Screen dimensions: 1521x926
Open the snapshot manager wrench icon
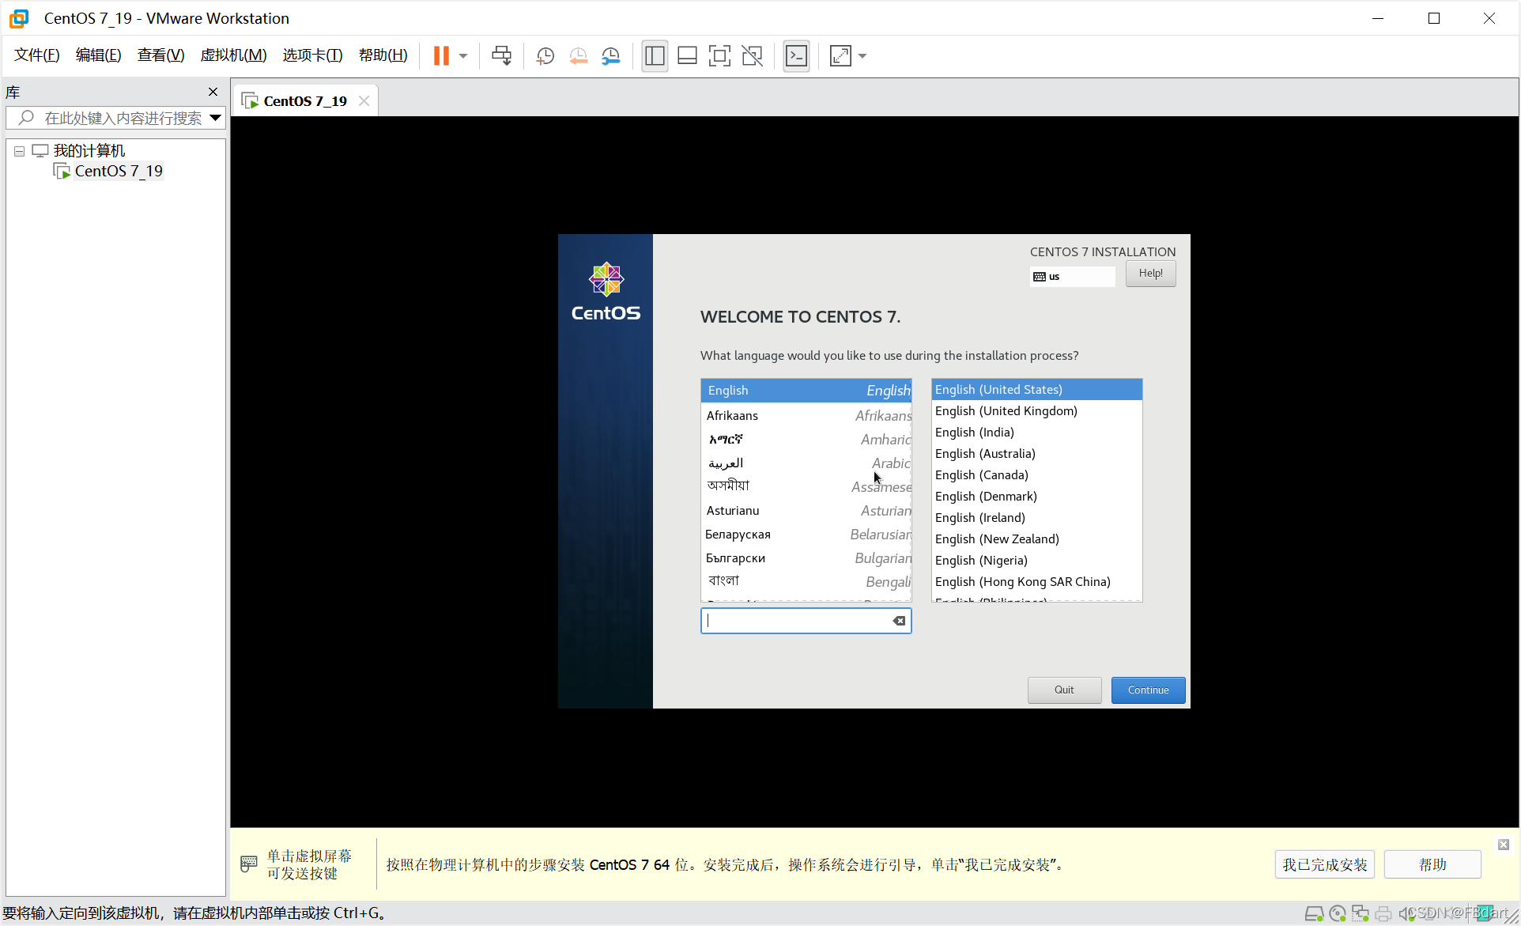(x=611, y=55)
